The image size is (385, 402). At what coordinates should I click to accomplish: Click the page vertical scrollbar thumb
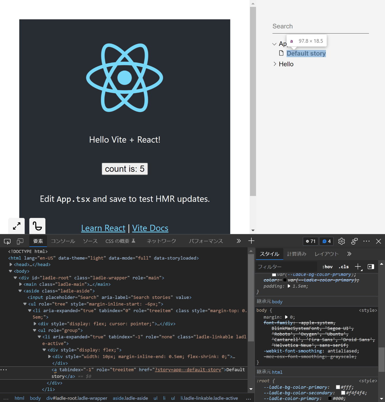[x=253, y=101]
